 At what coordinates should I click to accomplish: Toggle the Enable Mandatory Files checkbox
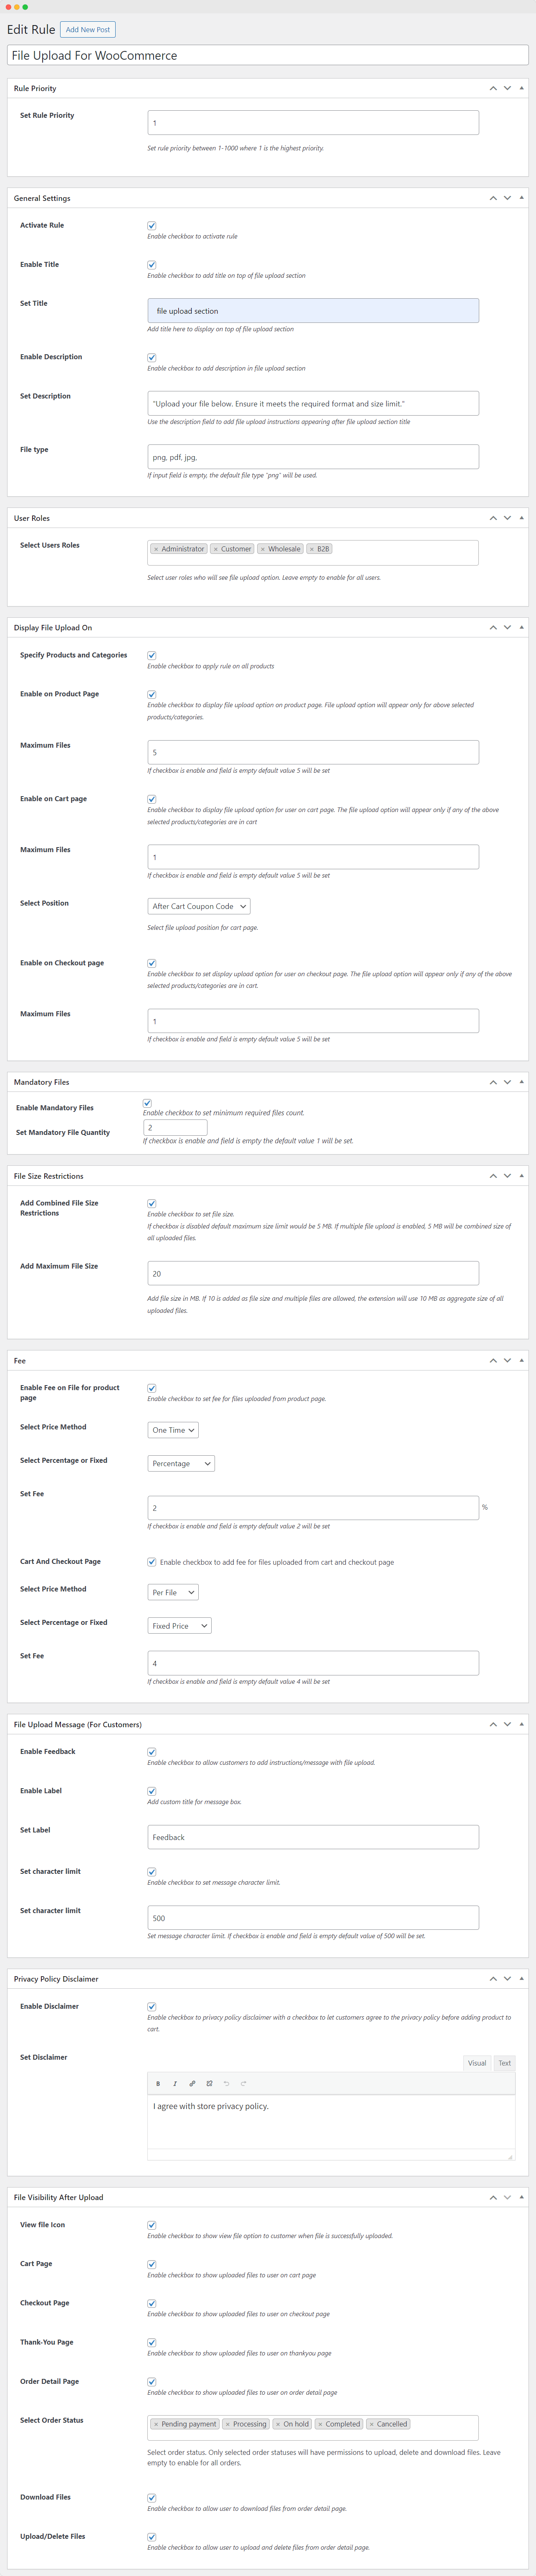pos(147,1103)
